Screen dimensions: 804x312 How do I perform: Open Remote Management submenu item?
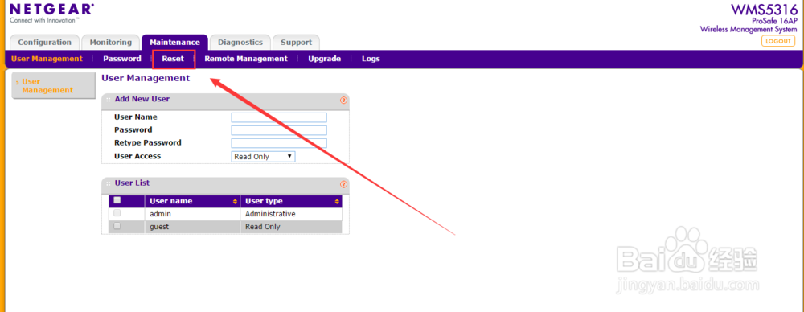click(x=246, y=59)
